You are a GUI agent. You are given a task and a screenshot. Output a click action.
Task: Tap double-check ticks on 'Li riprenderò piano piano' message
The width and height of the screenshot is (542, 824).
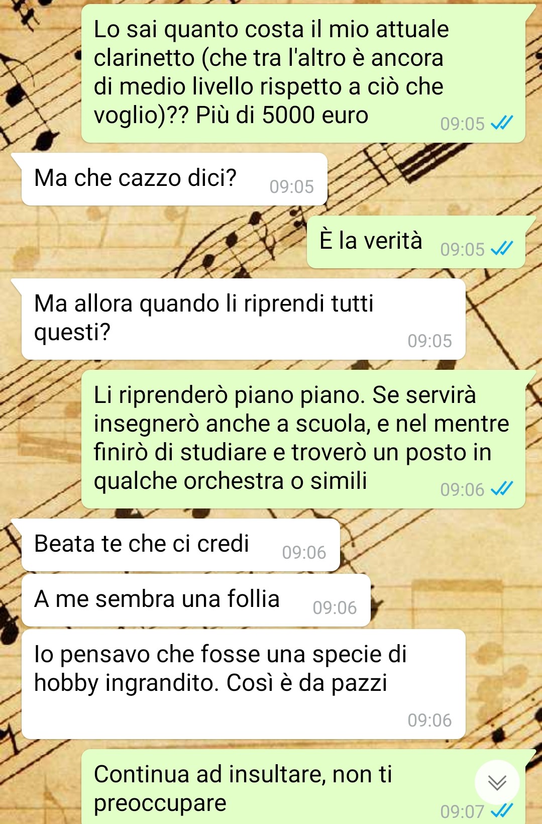(502, 489)
